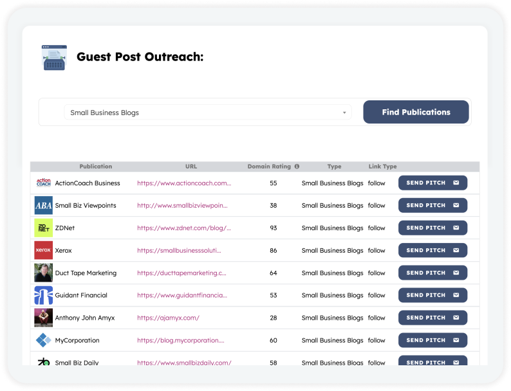Click the Domain Rating info icon
511x391 pixels.
pos(297,167)
